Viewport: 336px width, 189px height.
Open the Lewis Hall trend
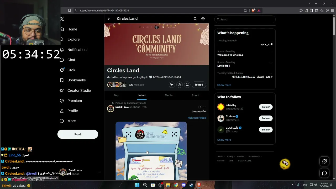pos(224,66)
